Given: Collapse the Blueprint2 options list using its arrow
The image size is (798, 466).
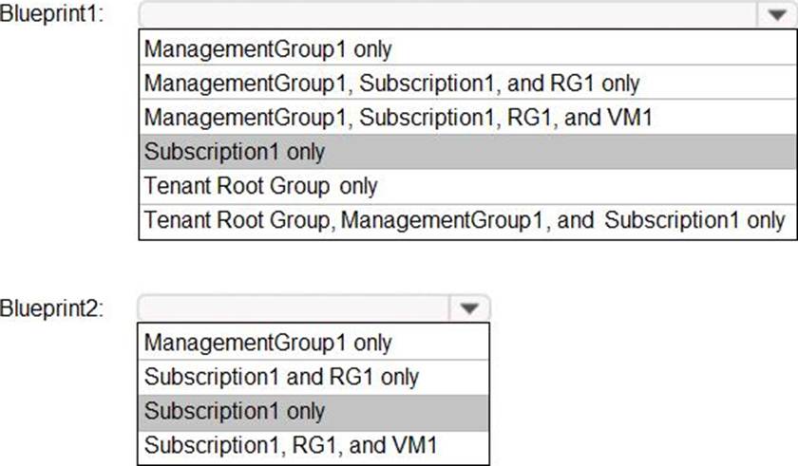Looking at the screenshot, I should click(x=469, y=308).
